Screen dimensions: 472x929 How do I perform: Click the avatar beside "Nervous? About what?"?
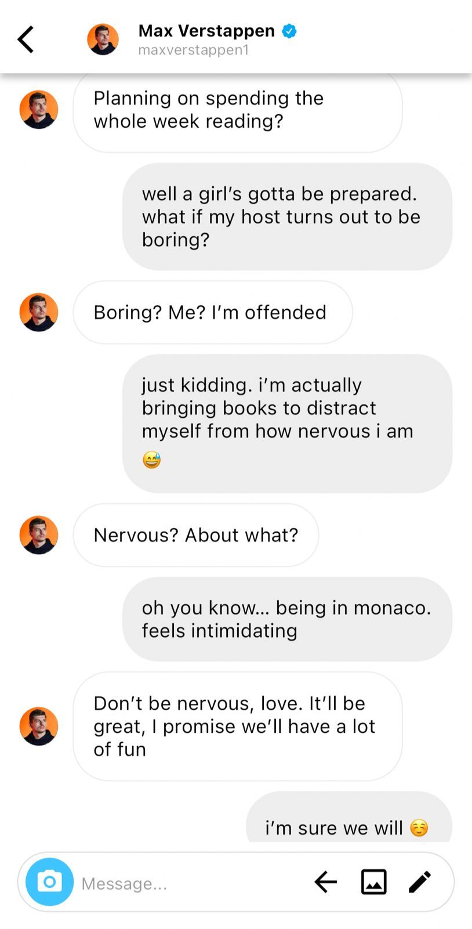click(x=39, y=535)
